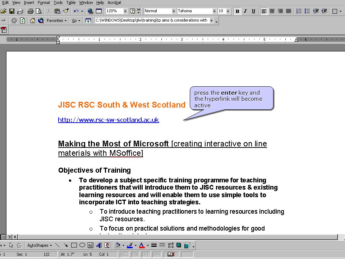Decrease the paragraph indent
345x259 pixels.
(x=316, y=11)
